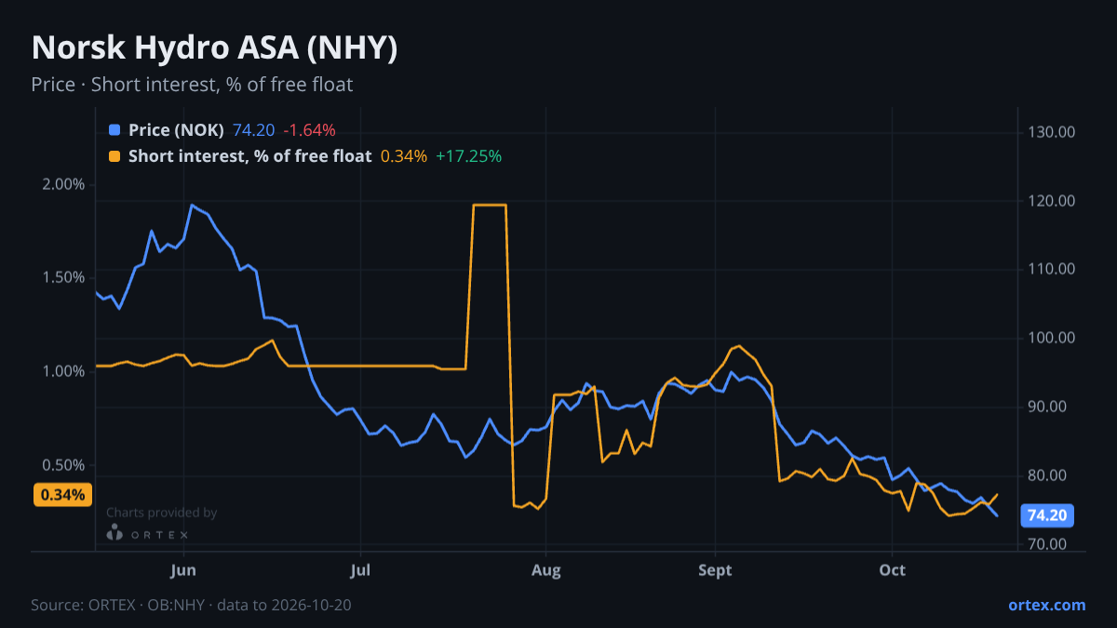Open the ortex.com link
The width and height of the screenshot is (1117, 628).
point(1046,605)
